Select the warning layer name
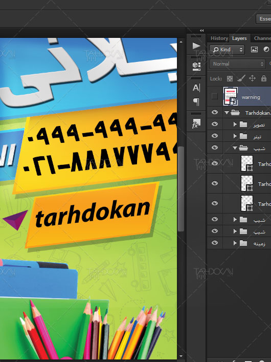The width and height of the screenshot is (271, 362). pyautogui.click(x=251, y=97)
